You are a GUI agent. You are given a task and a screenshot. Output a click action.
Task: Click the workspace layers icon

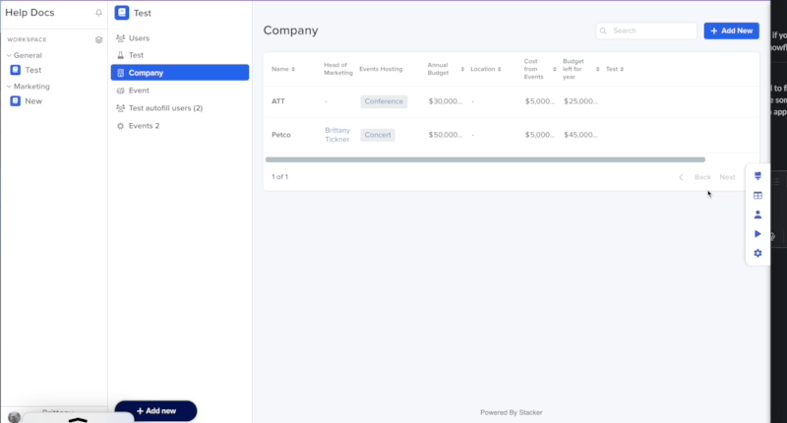point(98,39)
